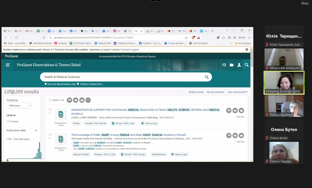The height and width of the screenshot is (188, 312).
Task: Click the header magnifier search icon
Action: (247, 65)
